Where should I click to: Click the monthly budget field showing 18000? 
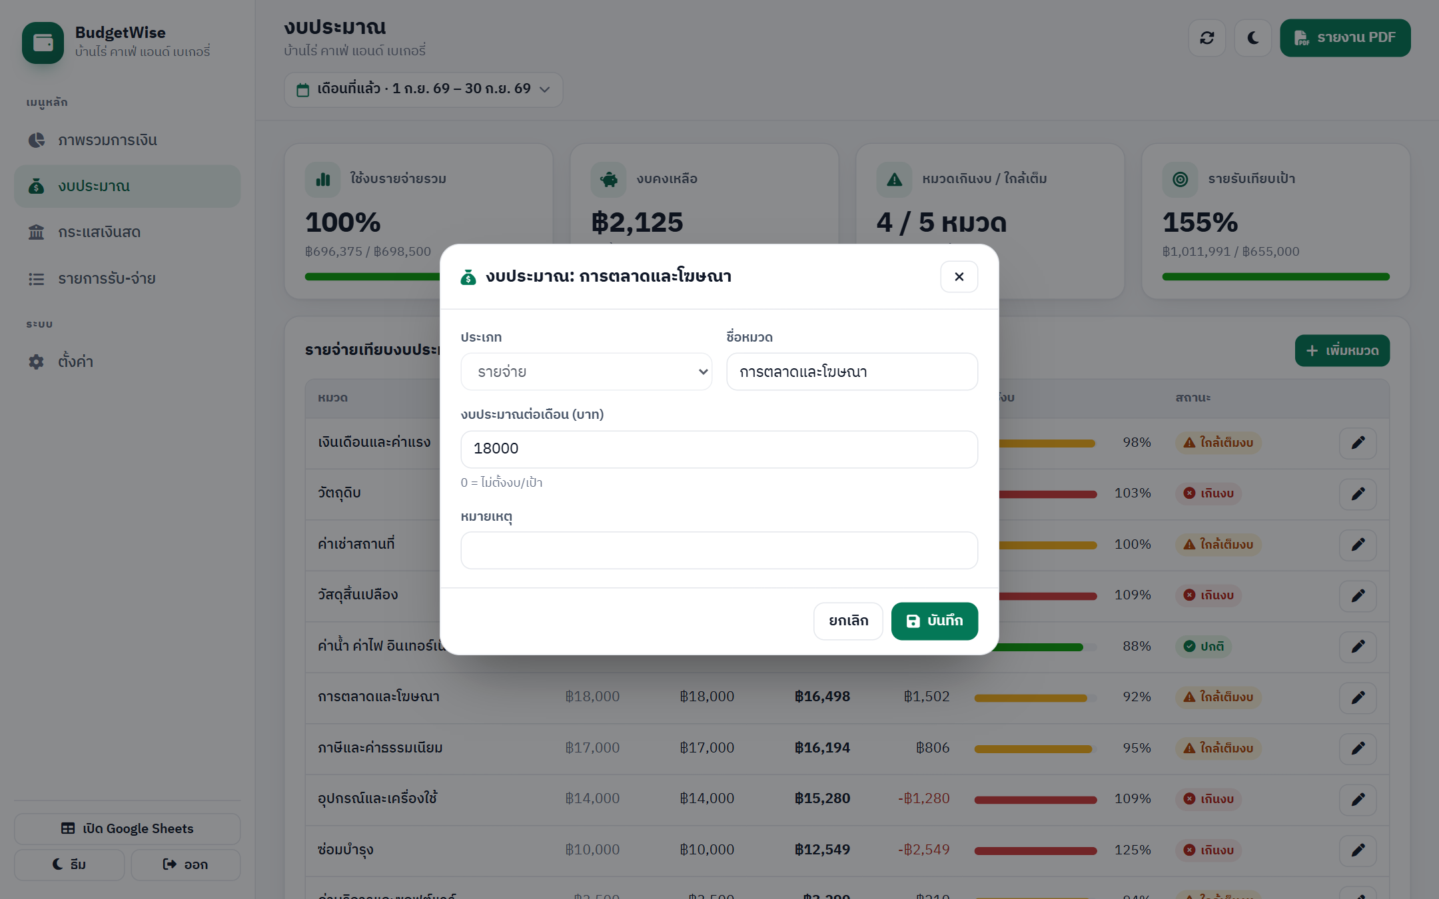tap(719, 449)
